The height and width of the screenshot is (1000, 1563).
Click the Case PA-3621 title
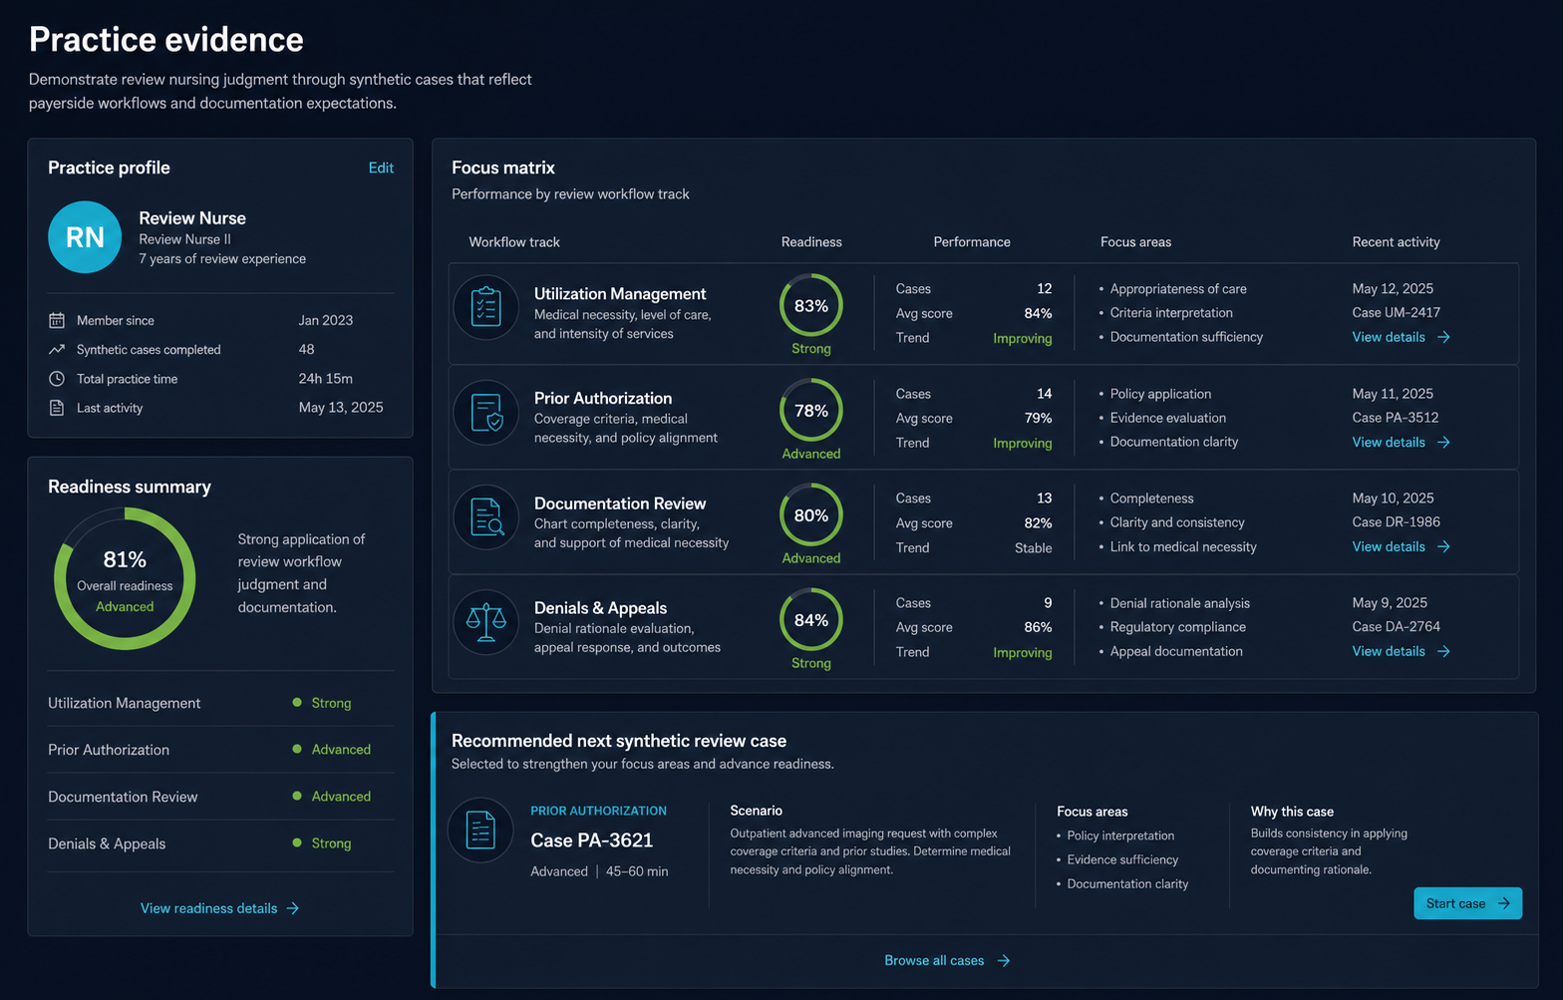592,840
